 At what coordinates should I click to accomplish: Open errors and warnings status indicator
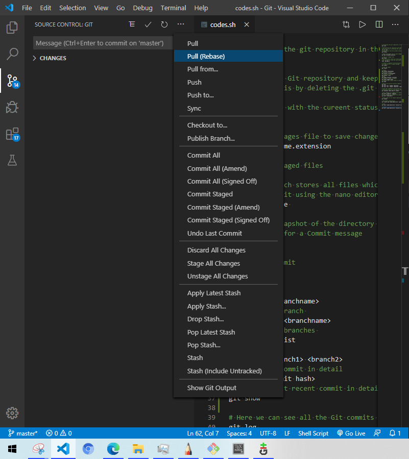(x=59, y=433)
